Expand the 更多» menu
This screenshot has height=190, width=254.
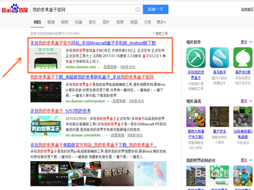tap(161, 22)
